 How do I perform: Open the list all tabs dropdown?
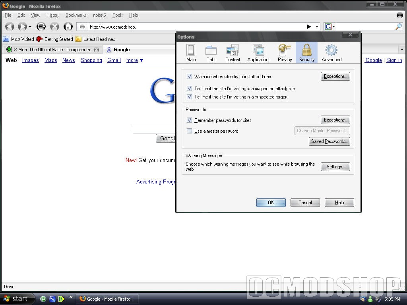(402, 49)
